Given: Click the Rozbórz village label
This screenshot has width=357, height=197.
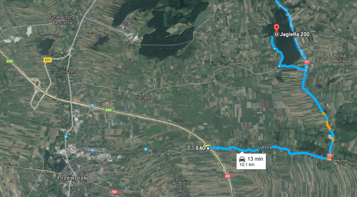Looking at the screenshot, I should pyautogui.click(x=181, y=183).
